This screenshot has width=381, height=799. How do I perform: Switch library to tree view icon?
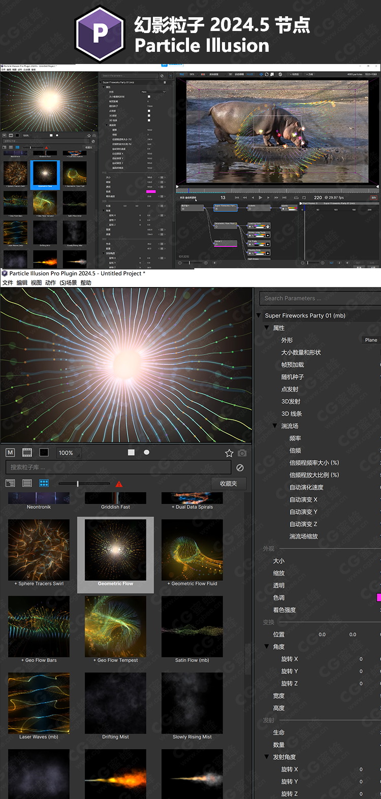tap(10, 483)
